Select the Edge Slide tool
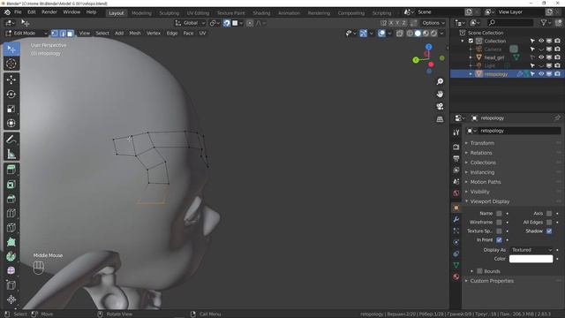 (x=11, y=284)
